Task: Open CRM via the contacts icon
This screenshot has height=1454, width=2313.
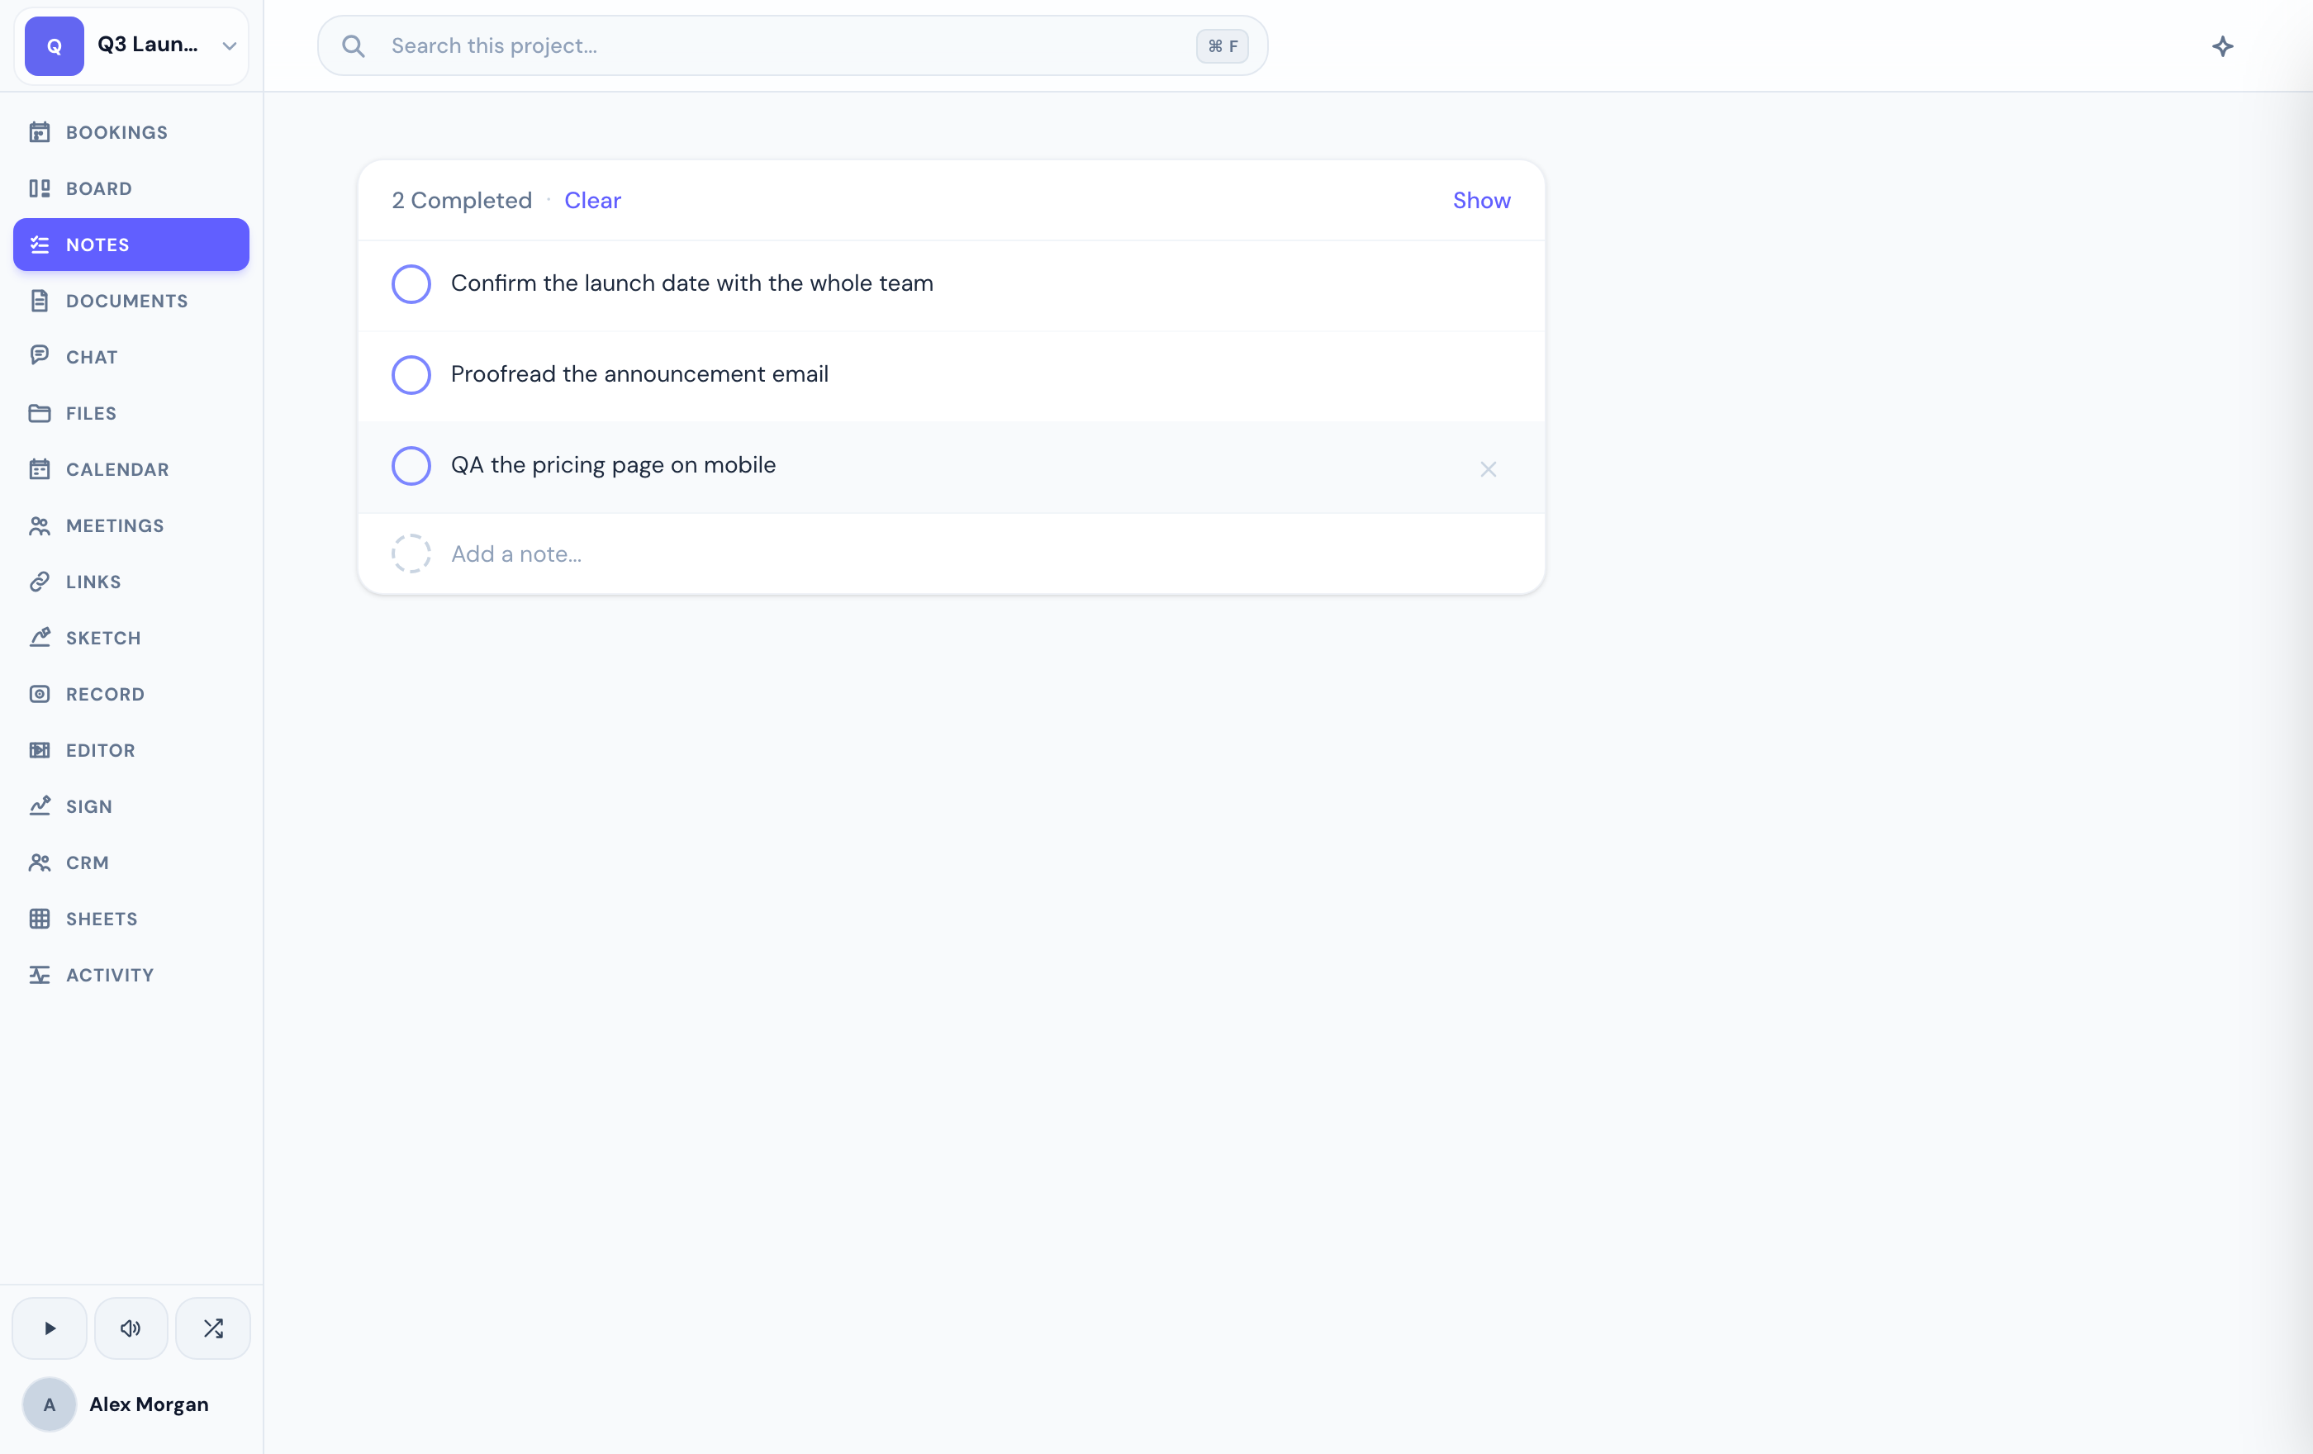Action: click(40, 862)
